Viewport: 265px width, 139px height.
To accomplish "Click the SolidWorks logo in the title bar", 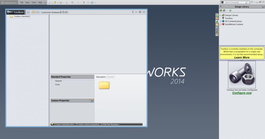I will point(9,3).
